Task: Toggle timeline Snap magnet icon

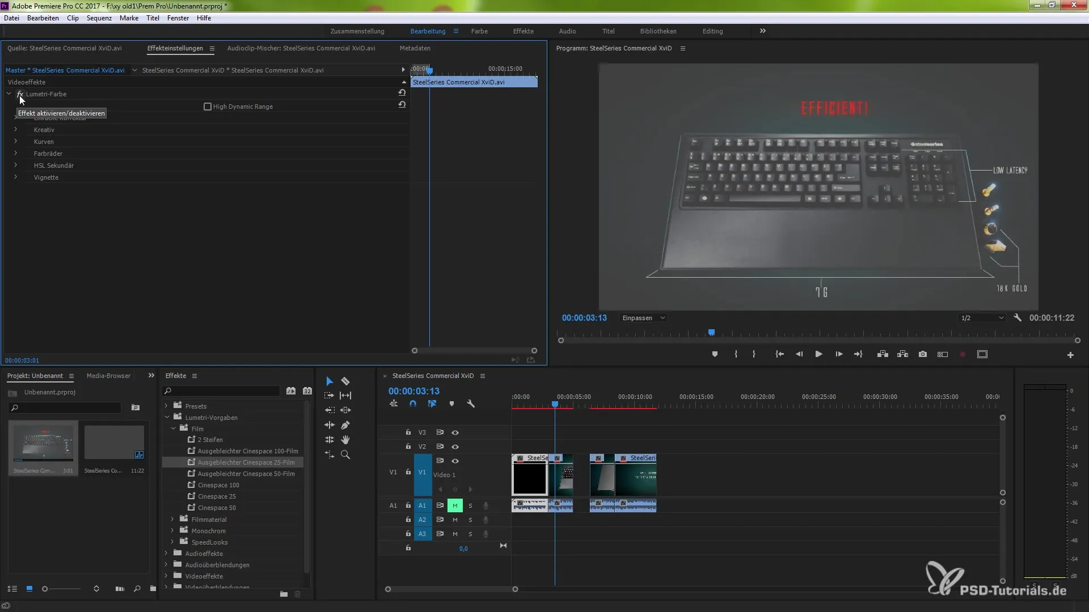Action: click(413, 404)
